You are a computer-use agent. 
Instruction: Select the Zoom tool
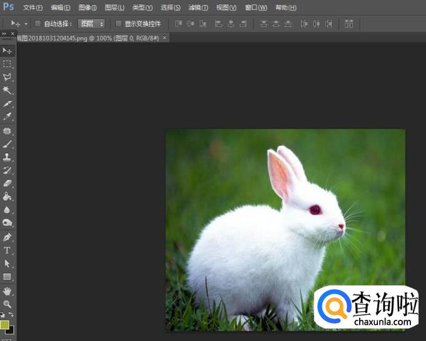tap(7, 304)
